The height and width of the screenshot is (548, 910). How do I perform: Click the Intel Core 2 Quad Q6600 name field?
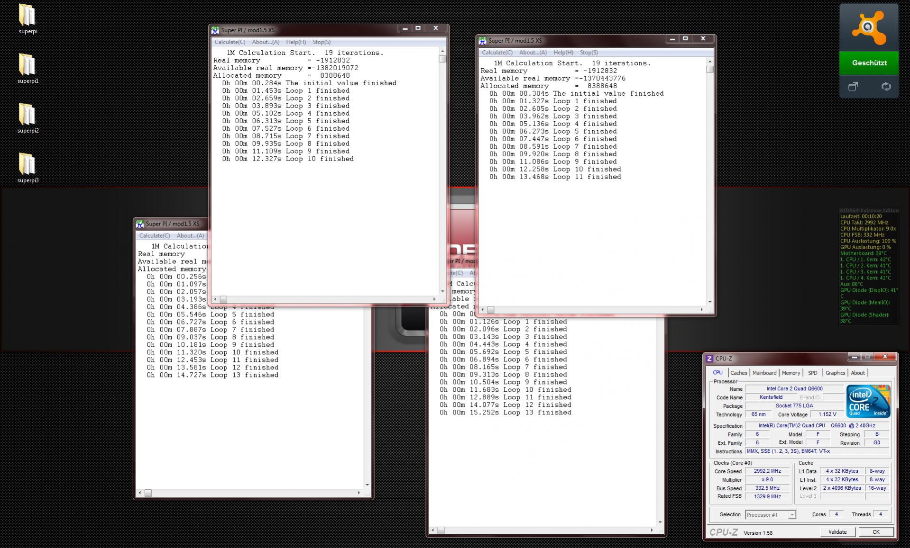point(795,389)
